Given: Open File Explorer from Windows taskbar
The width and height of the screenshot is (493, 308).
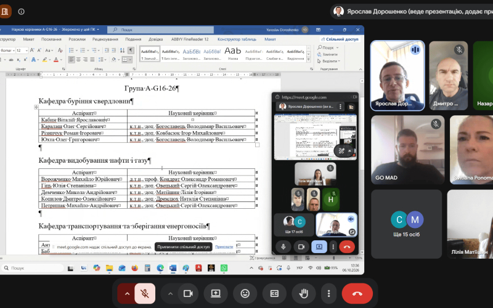Looking at the screenshot, I should 109,268.
